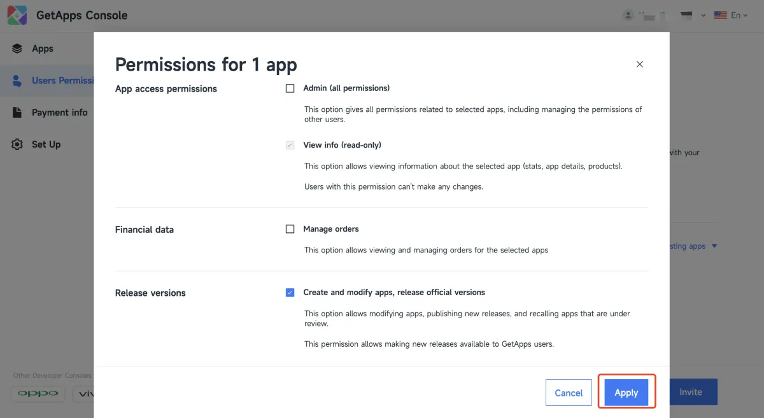This screenshot has width=764, height=418.
Task: Click the 'Release versions' section heading
Action: tap(150, 293)
